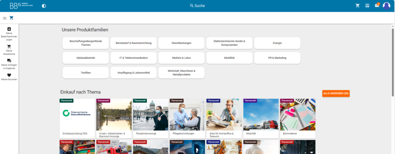Open Meine Warenkörbe in sidebar
The width and height of the screenshot is (395, 154).
tap(9, 50)
